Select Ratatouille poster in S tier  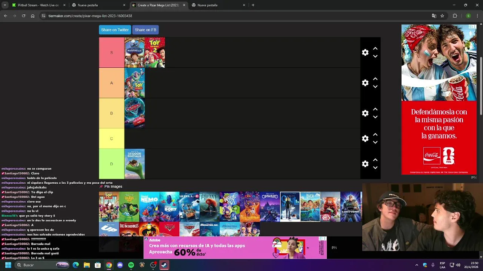[134, 52]
